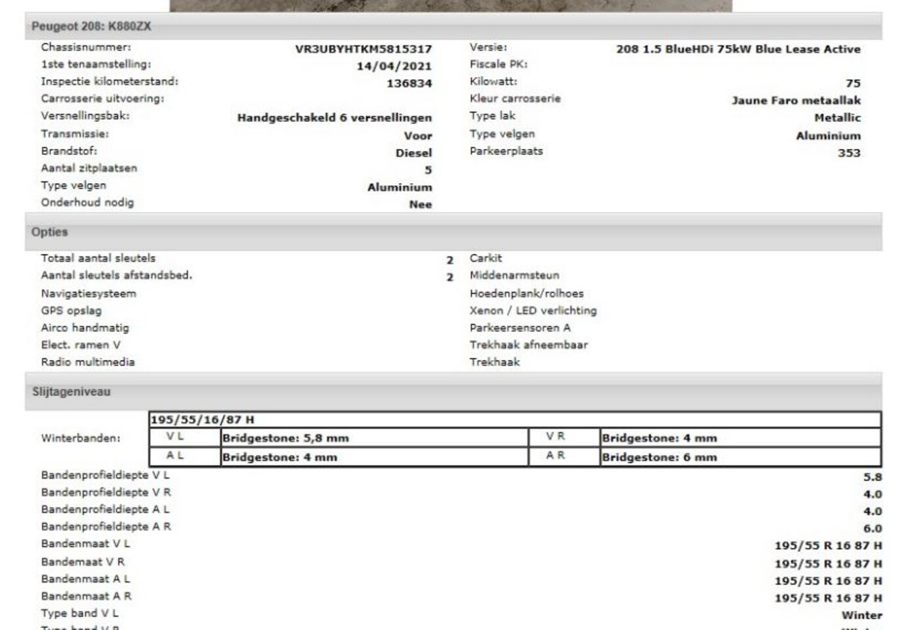Click the Xenon / LED verlichting option
914x630 pixels.
pyautogui.click(x=533, y=311)
